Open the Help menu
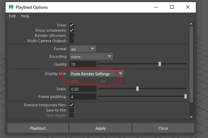The height and width of the screenshot is (138, 208). [25, 16]
